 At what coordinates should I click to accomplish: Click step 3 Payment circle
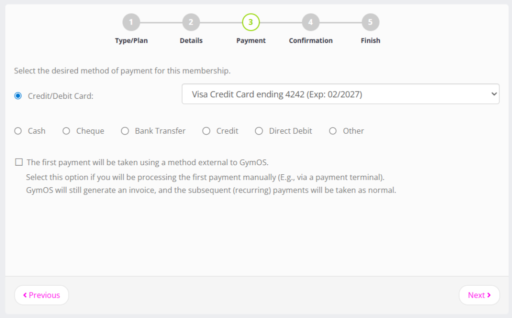[x=250, y=22]
